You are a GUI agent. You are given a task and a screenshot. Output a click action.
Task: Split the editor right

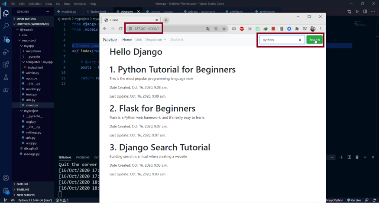click(x=365, y=12)
